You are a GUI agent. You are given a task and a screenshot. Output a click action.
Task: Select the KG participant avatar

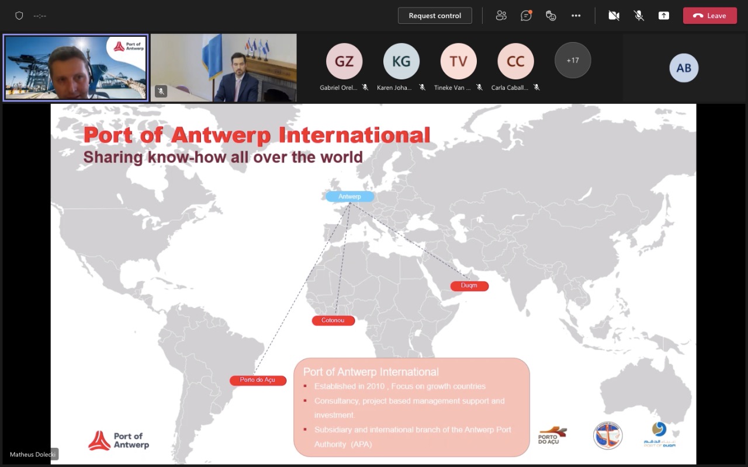(x=401, y=61)
